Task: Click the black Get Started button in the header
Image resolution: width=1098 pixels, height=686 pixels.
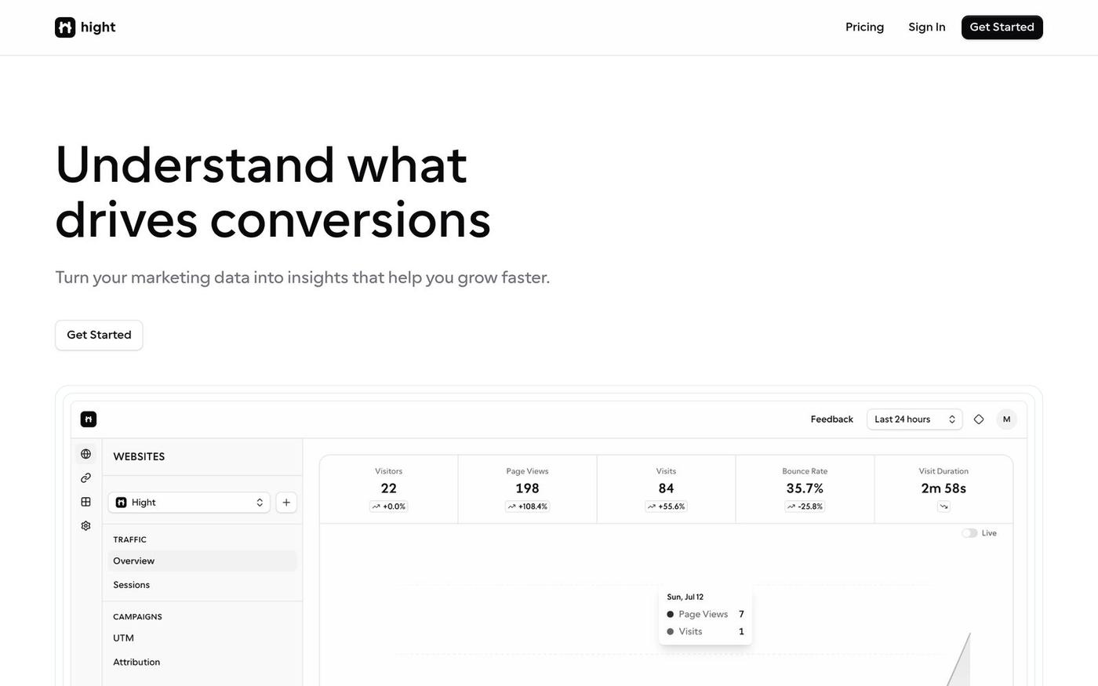Action: (1002, 27)
